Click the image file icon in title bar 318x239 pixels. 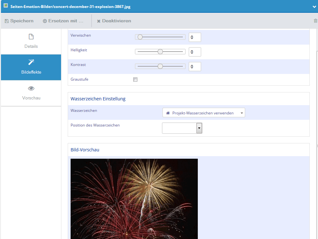click(6, 6)
